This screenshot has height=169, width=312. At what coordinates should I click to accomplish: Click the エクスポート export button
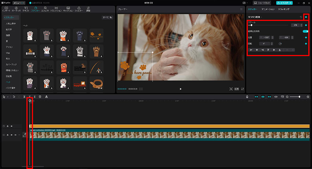click(x=294, y=3)
